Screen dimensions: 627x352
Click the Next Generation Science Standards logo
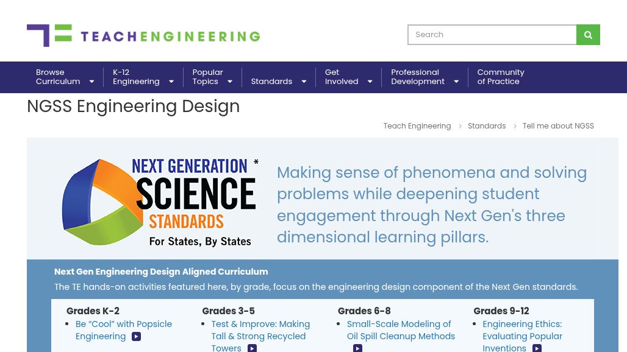point(160,202)
